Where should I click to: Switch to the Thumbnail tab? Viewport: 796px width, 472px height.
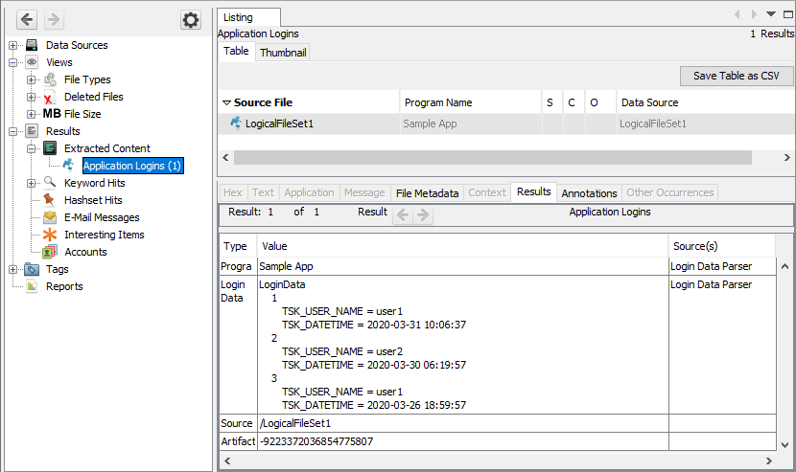pyautogui.click(x=282, y=53)
